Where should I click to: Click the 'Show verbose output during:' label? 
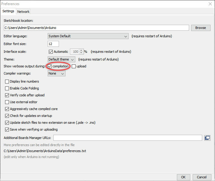point(24,66)
